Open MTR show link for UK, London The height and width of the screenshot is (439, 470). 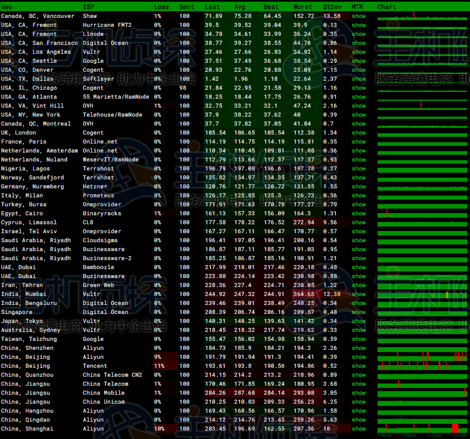click(x=359, y=133)
